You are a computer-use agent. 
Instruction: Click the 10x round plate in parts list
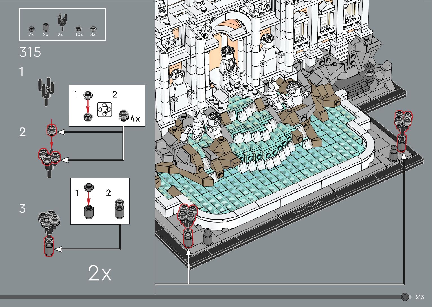(78, 29)
